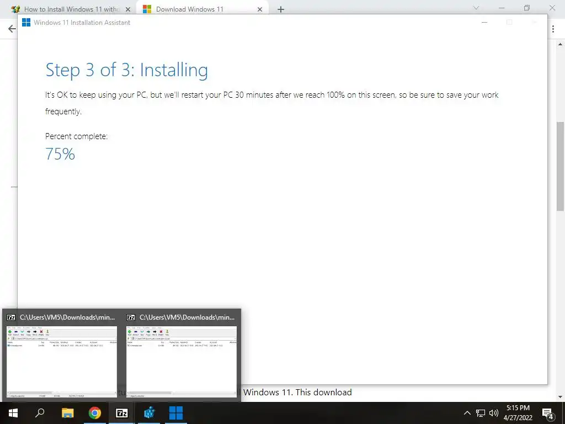Open Chrome's three-dot menu

553,29
